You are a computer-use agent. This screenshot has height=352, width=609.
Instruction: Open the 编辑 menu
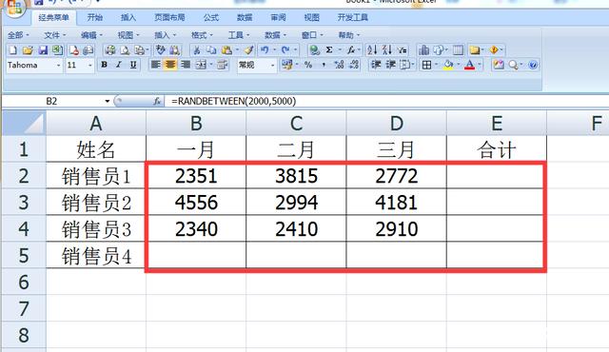click(x=91, y=35)
